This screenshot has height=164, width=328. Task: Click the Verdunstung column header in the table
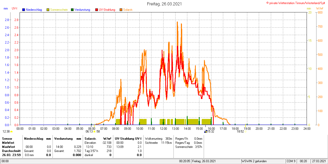coord(63,138)
